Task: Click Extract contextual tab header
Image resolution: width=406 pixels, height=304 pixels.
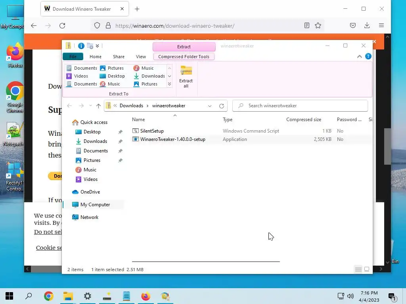Action: [184, 47]
